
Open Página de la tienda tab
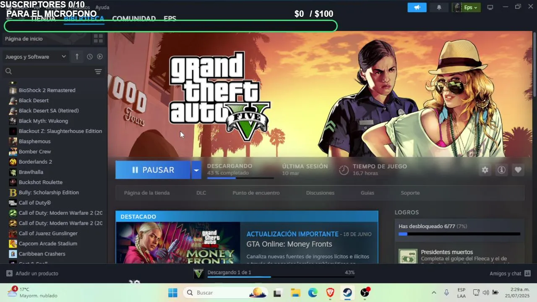pos(147,193)
